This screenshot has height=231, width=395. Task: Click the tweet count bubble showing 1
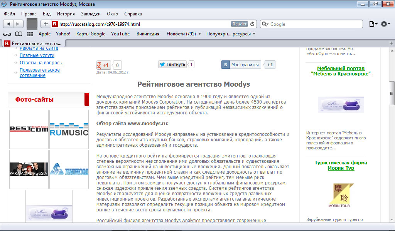191,64
